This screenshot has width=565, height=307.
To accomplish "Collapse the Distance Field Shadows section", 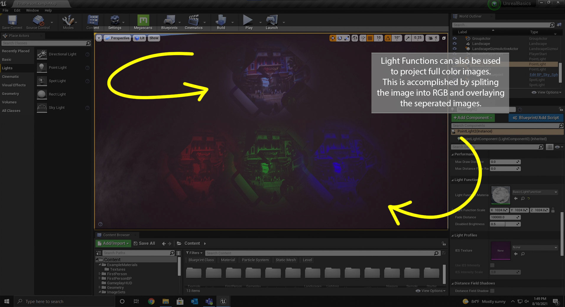I will coord(452,283).
